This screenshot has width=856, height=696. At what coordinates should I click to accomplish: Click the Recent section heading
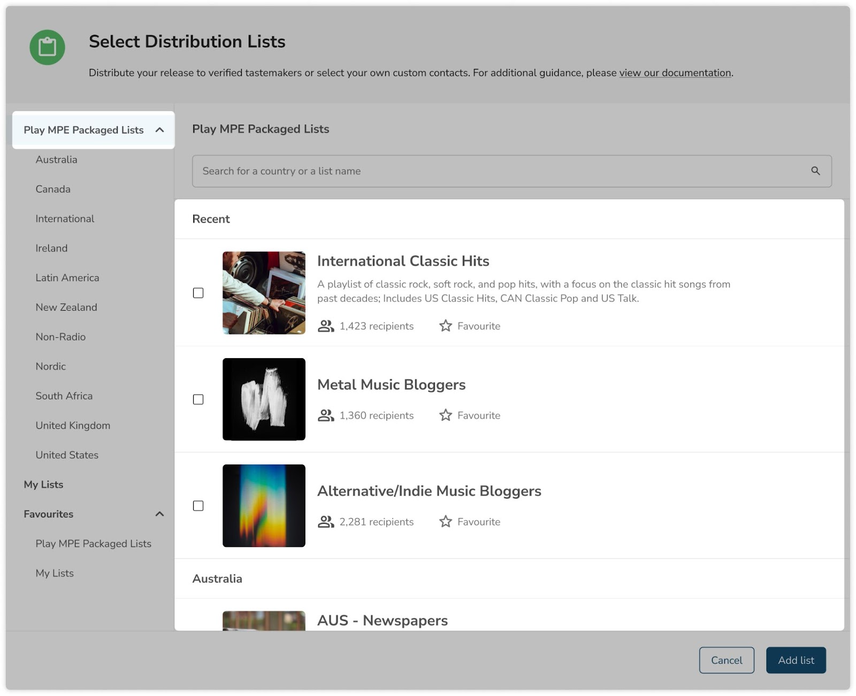click(x=211, y=219)
